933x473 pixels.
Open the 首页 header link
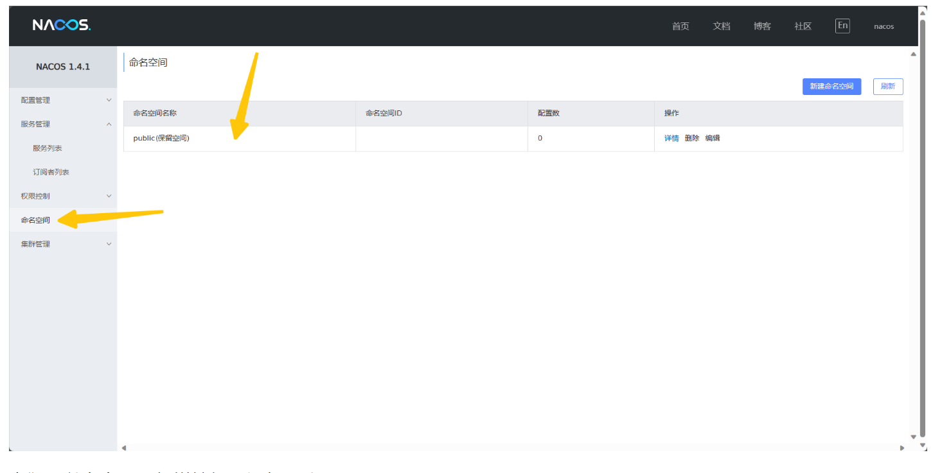click(x=680, y=26)
